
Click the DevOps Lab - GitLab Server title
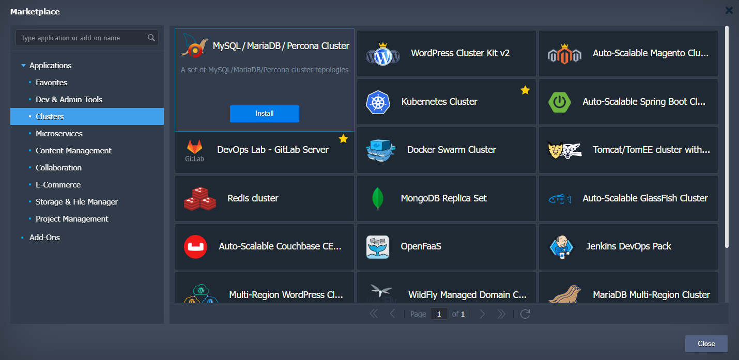pos(273,150)
